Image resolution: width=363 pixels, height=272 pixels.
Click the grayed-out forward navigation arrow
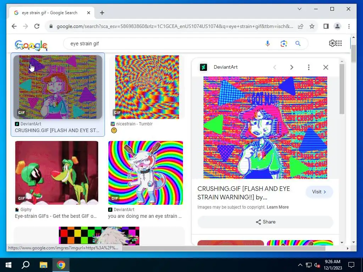26,26
